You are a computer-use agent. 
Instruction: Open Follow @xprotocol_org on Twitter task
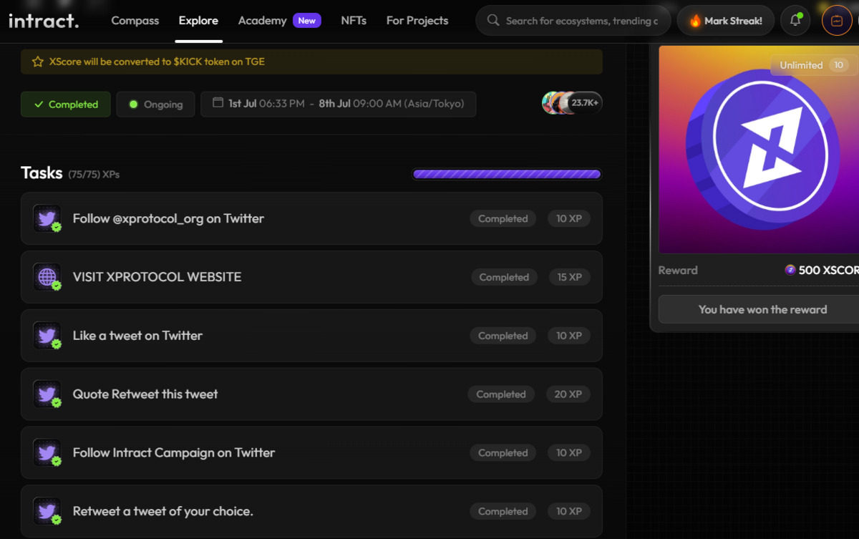coord(311,218)
